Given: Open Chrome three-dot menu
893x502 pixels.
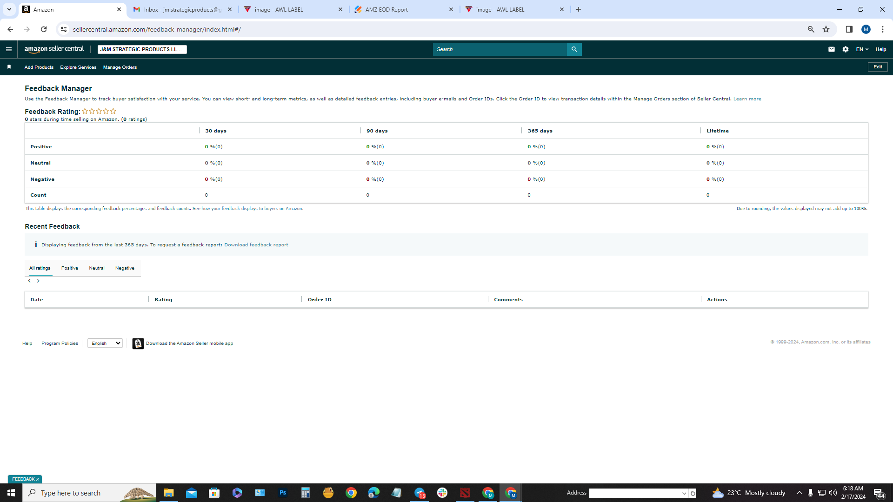Looking at the screenshot, I should 883,29.
